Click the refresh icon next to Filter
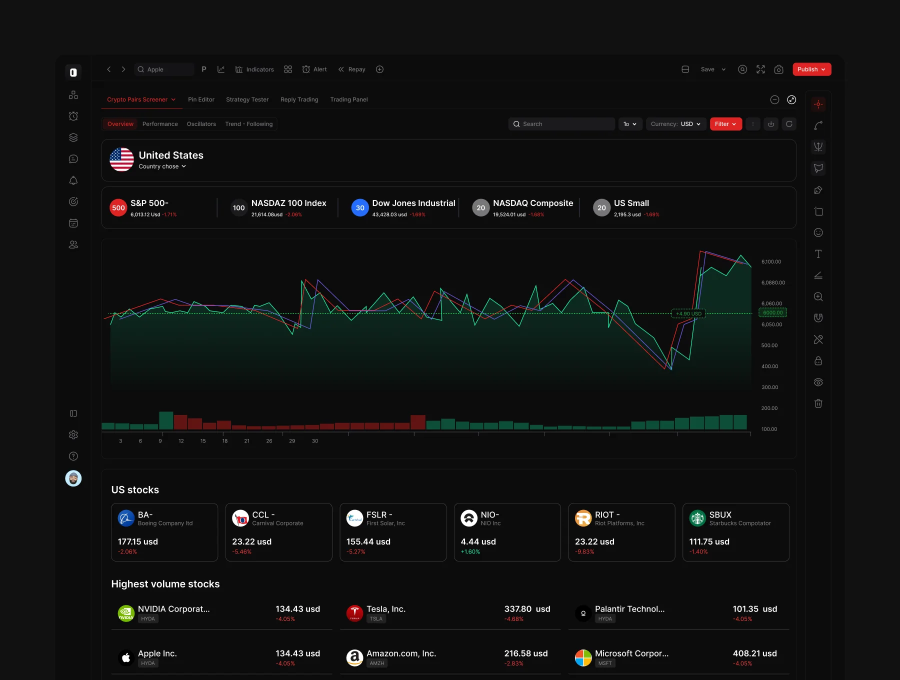900x680 pixels. 789,124
